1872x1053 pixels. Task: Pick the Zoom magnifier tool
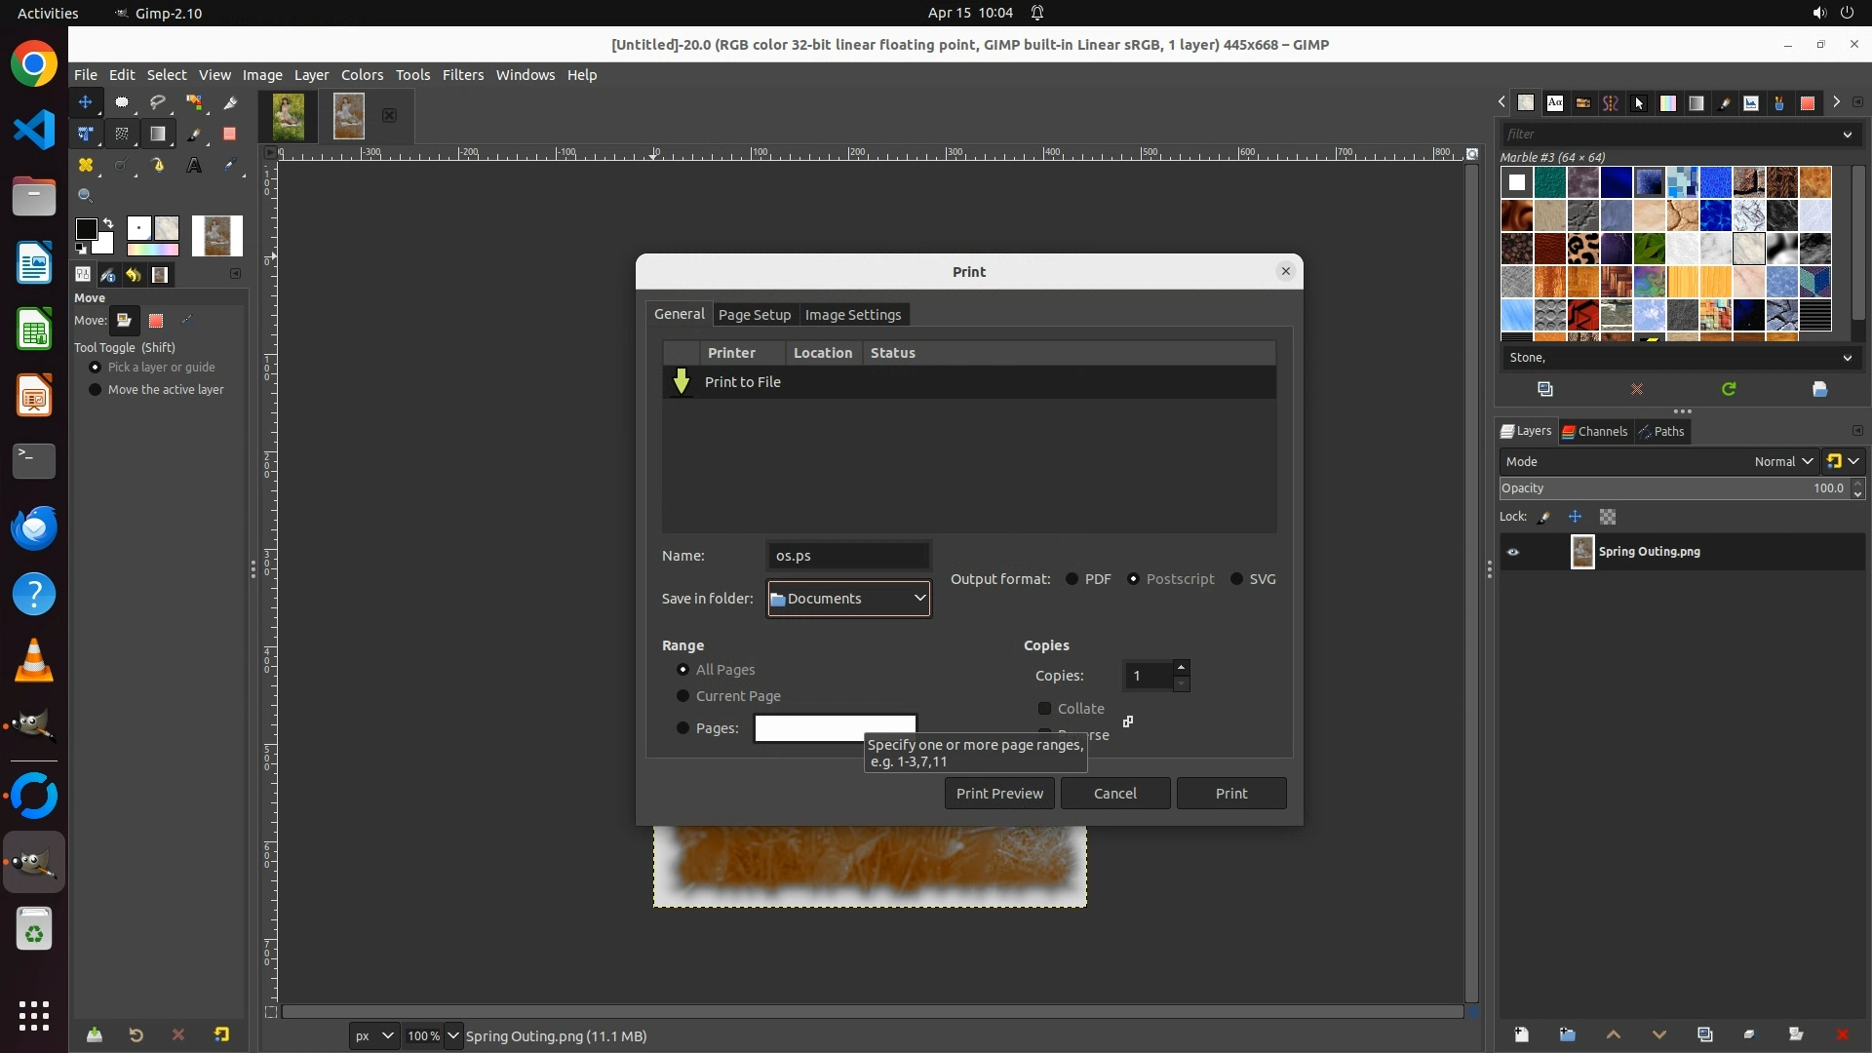click(86, 196)
